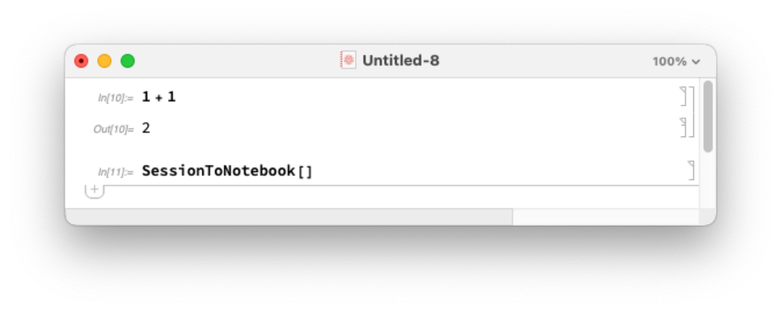Click the vertical scrollbar thumb
This screenshot has width=781, height=311.
pos(708,116)
